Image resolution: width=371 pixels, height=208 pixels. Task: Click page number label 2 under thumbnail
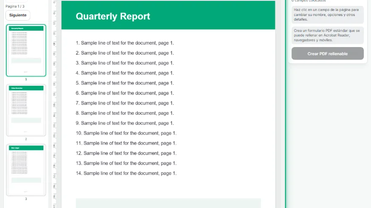coord(26,139)
